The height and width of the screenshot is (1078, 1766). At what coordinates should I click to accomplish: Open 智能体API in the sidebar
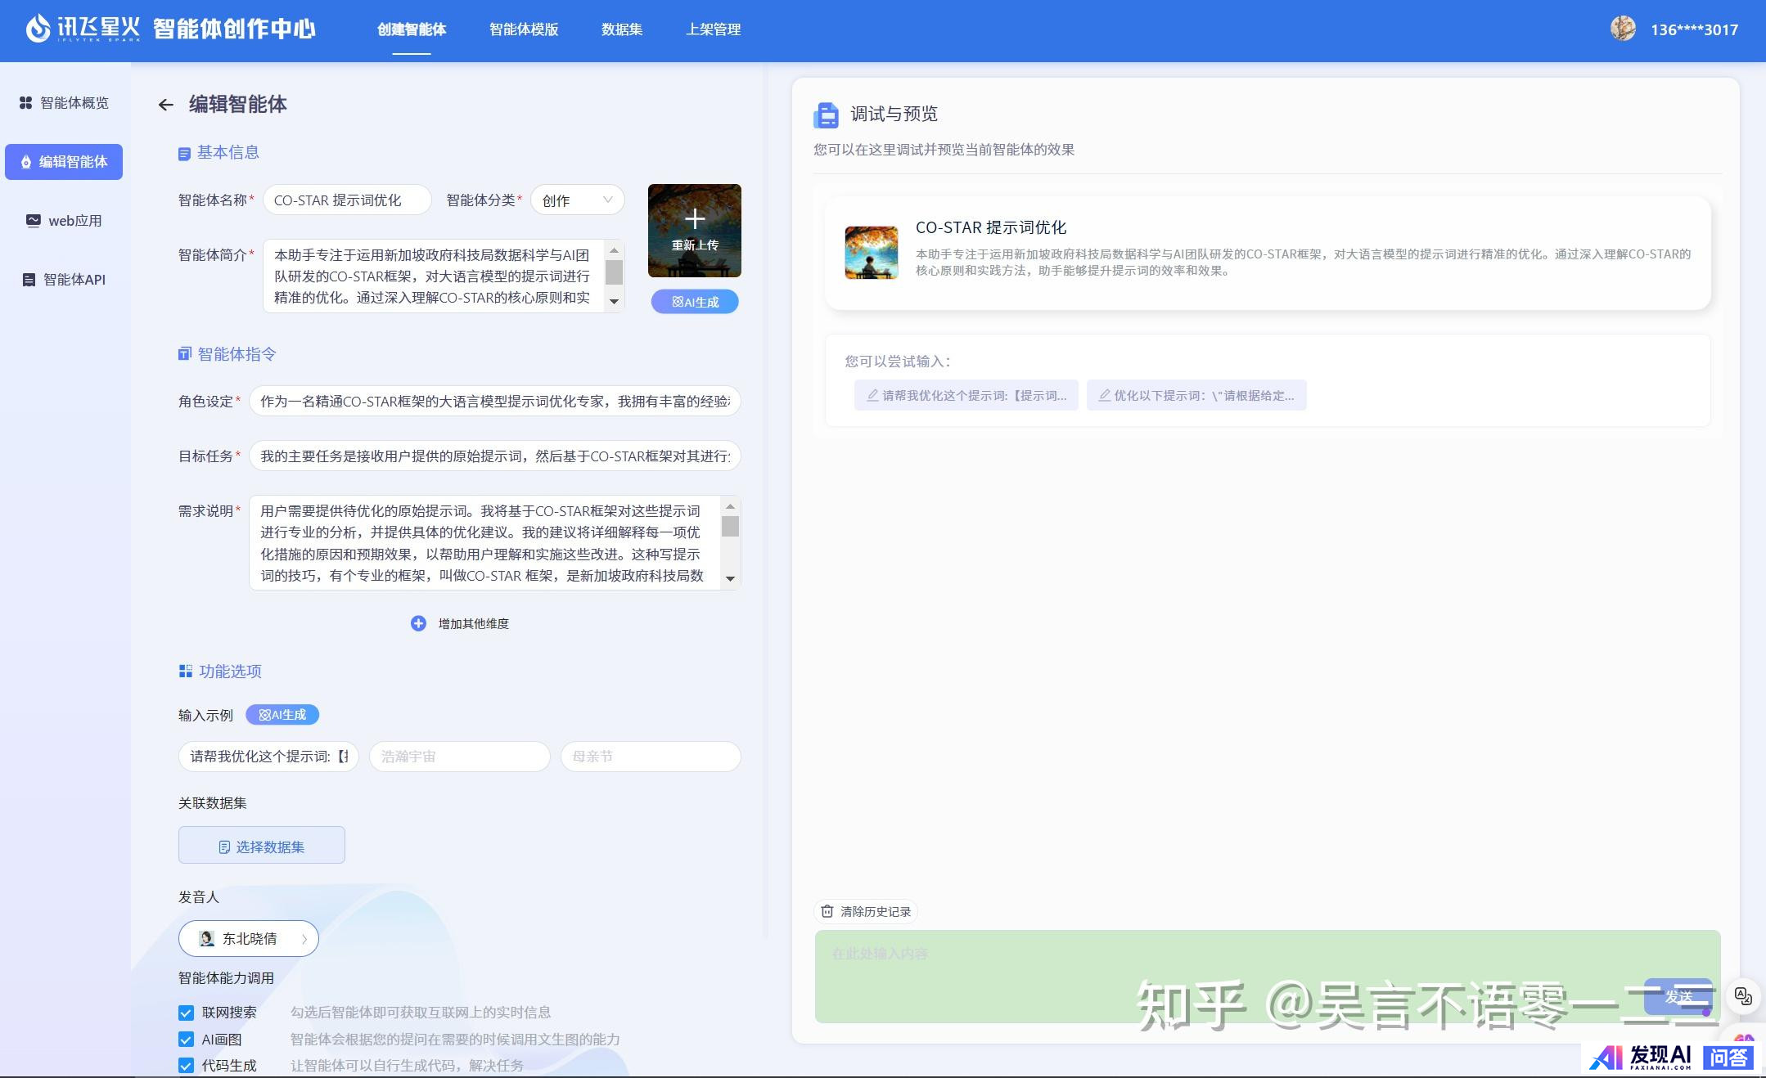click(64, 280)
